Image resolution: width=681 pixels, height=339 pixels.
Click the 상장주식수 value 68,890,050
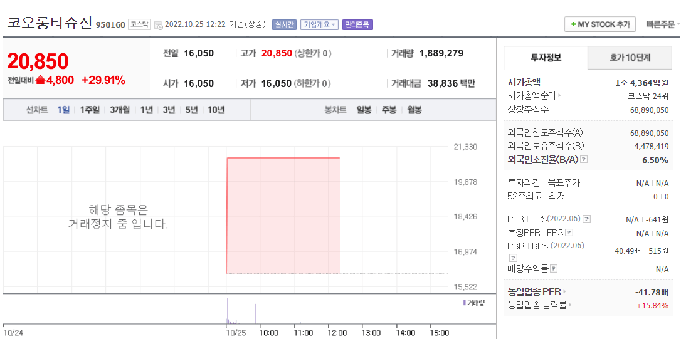649,110
